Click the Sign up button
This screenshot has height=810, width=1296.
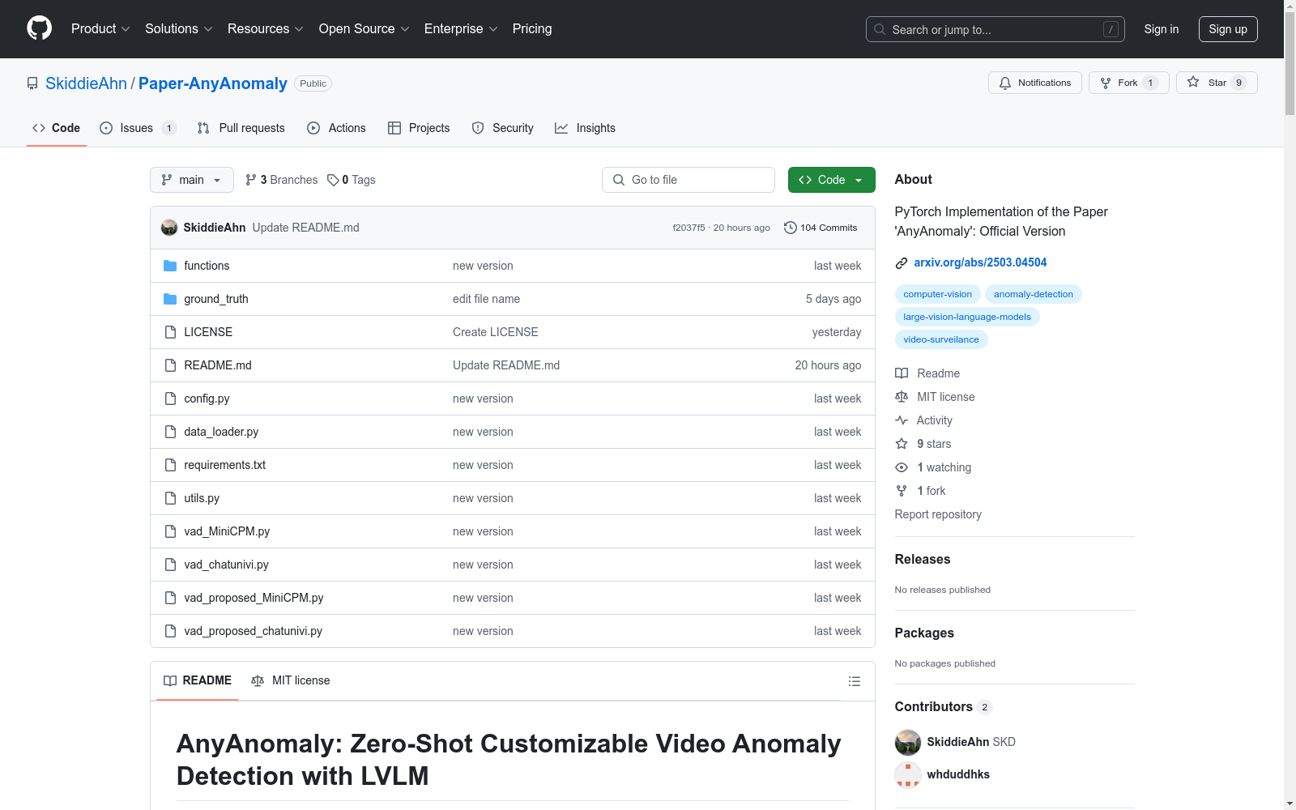(x=1228, y=29)
